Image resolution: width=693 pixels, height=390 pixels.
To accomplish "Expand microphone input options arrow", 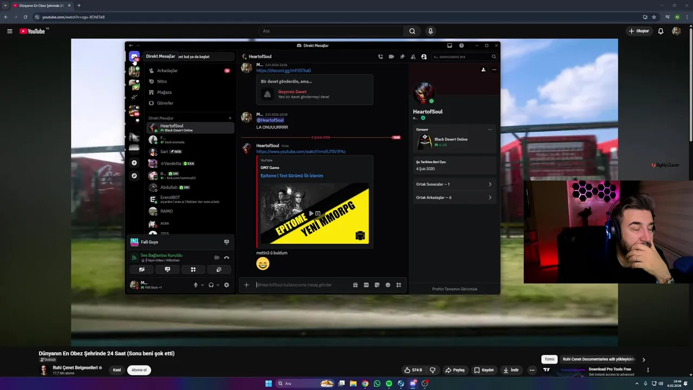I will [x=202, y=285].
